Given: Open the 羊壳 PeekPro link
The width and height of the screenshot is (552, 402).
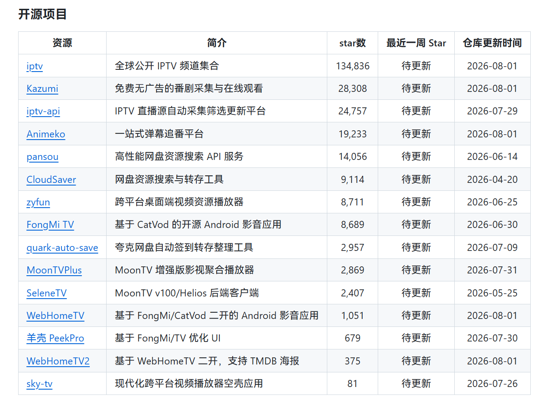Looking at the screenshot, I should 55,338.
